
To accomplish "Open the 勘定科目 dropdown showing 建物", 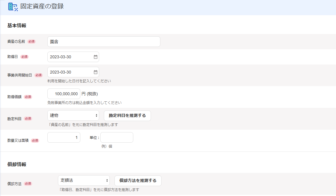I will (x=73, y=115).
